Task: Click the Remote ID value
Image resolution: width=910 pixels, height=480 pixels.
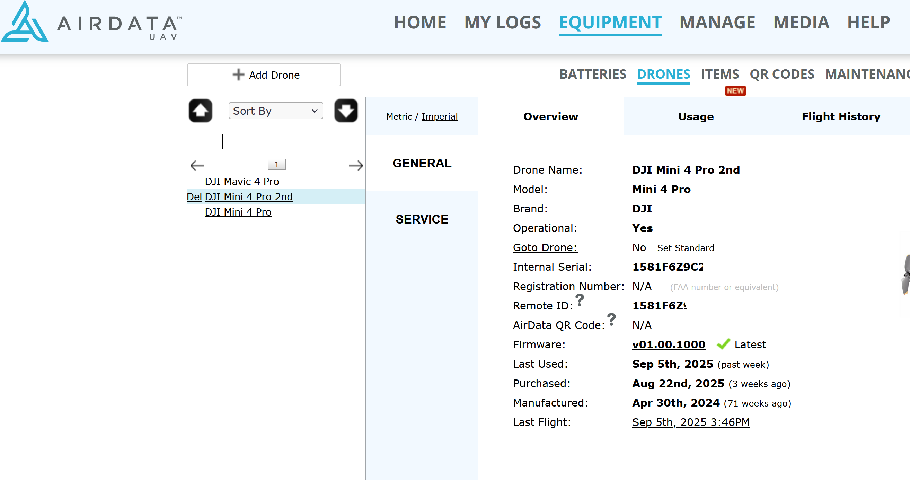Action: coord(659,306)
